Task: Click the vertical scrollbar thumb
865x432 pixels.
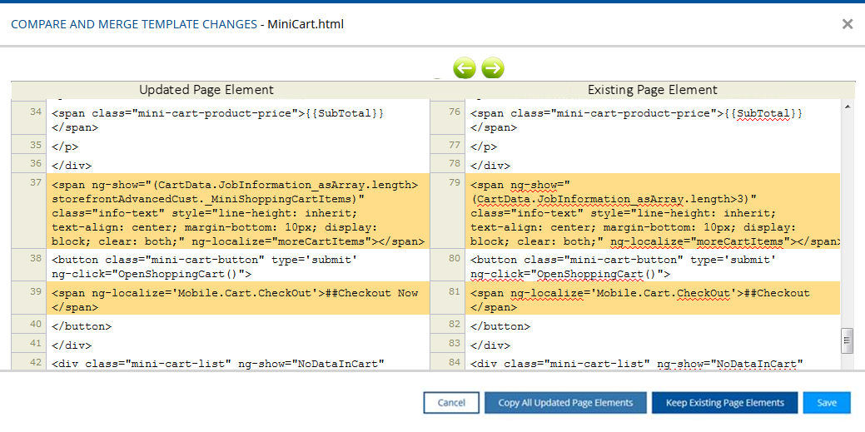Action: [x=848, y=340]
